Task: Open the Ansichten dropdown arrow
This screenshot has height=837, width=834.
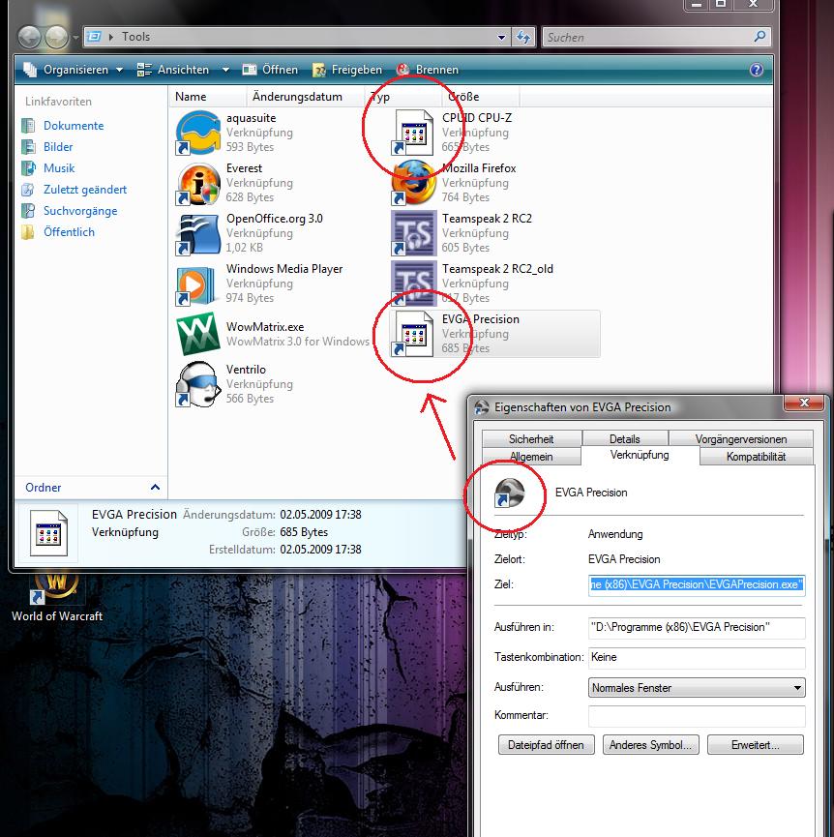Action: tap(225, 70)
